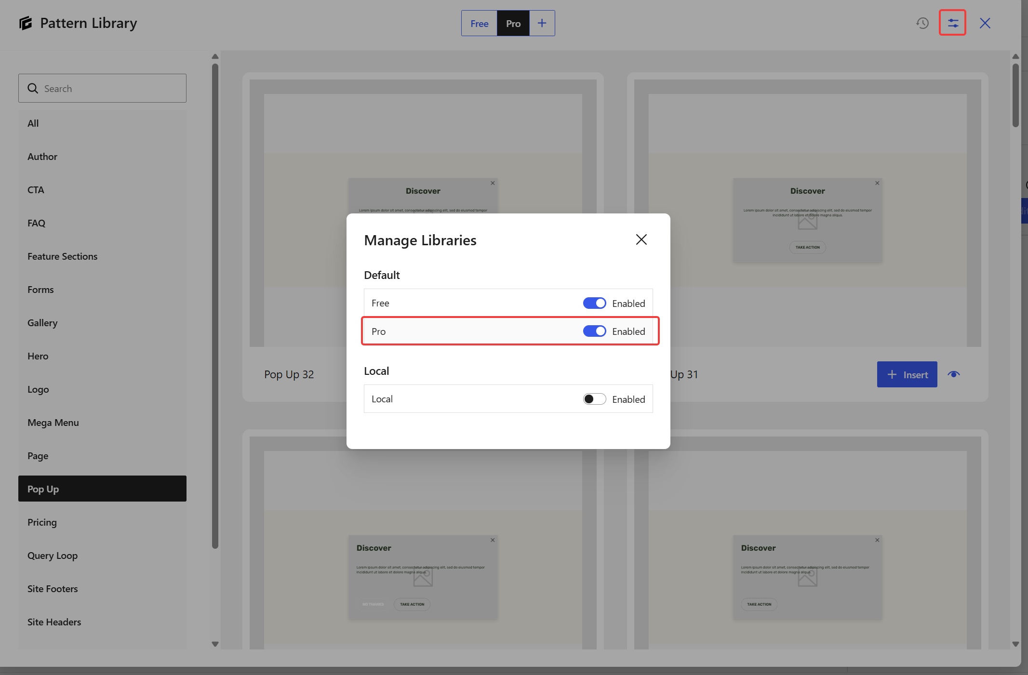
Task: Close the Pattern Library with X icon
Action: pos(985,23)
